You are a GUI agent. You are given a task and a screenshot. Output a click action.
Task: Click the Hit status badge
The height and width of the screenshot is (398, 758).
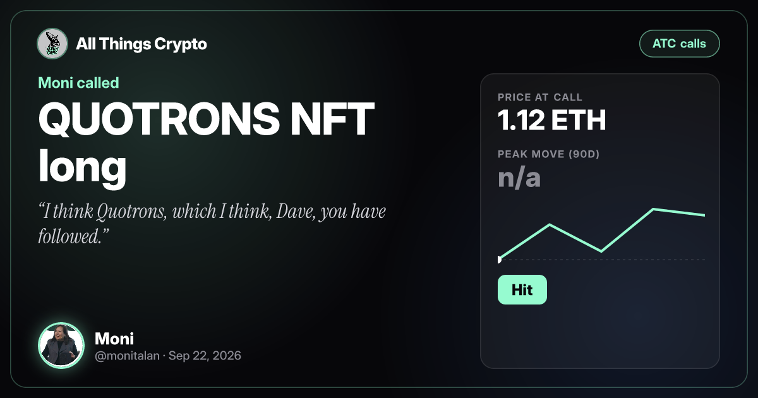[x=522, y=290]
